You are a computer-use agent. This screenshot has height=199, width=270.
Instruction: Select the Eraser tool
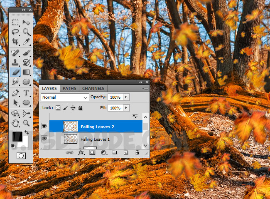click(x=15, y=72)
